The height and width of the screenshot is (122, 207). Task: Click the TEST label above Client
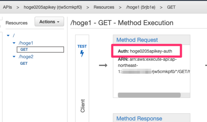82,46
